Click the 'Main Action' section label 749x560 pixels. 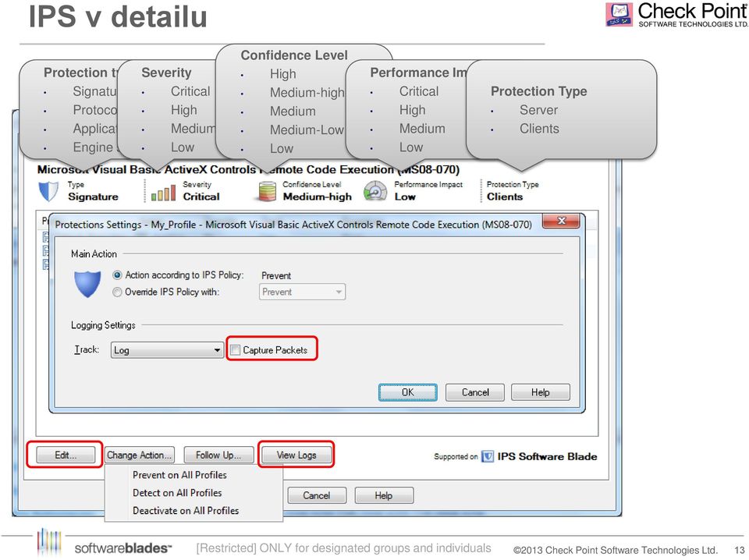click(x=94, y=254)
